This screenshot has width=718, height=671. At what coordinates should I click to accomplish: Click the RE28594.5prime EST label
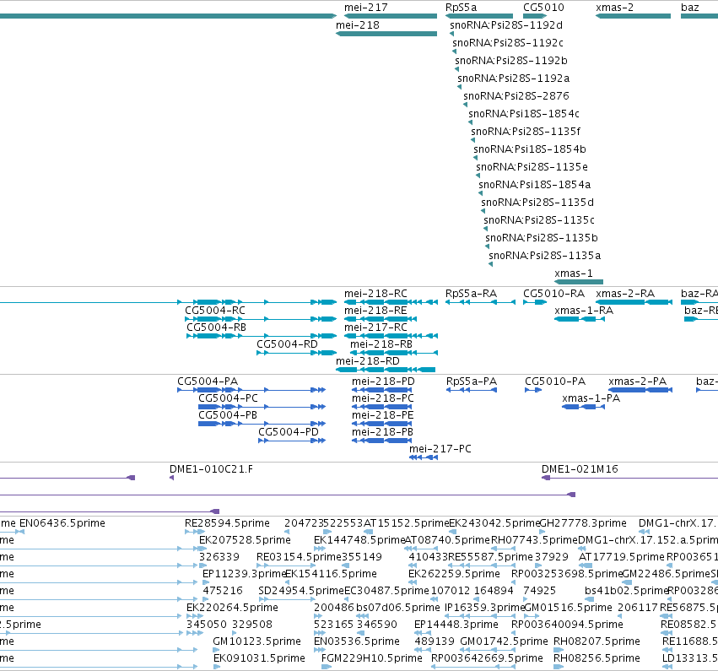227,523
